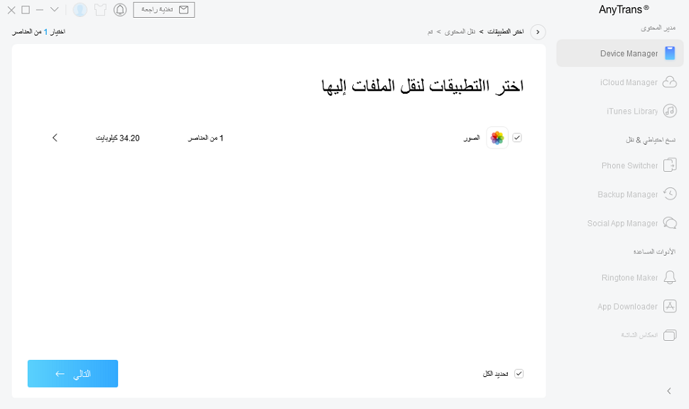Click the user account avatar icon
Image resolution: width=689 pixels, height=409 pixels.
(80, 10)
